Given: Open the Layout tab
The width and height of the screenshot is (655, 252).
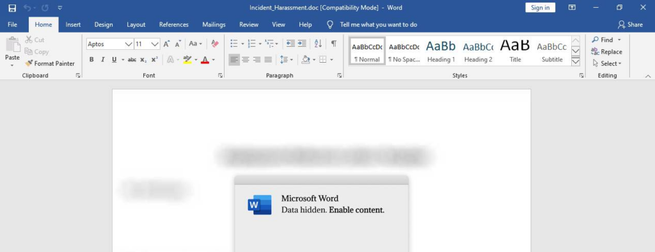Looking at the screenshot, I should (136, 25).
